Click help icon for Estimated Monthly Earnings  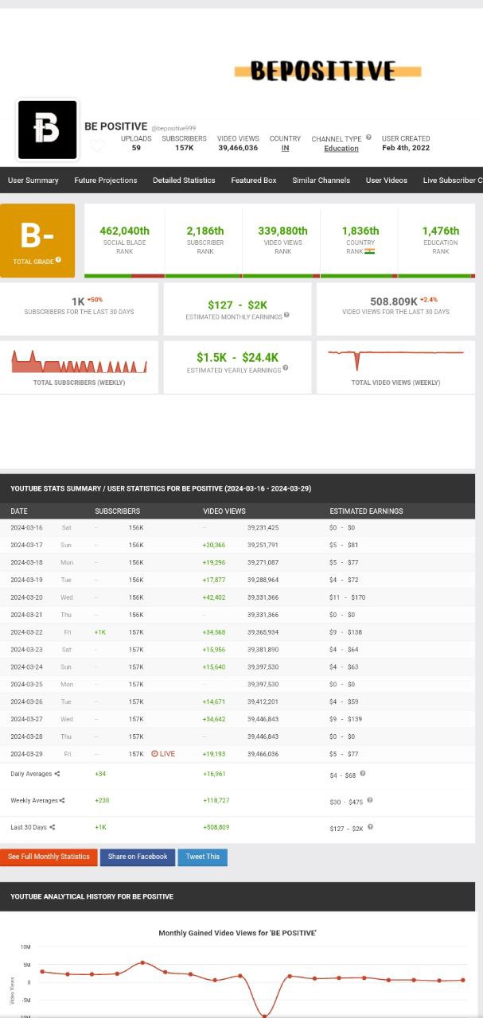[286, 315]
